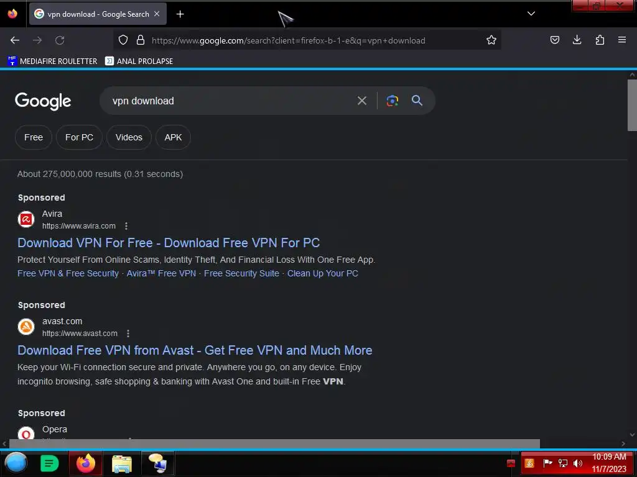Click the Firefox taskbar icon
The width and height of the screenshot is (637, 477).
tap(85, 463)
